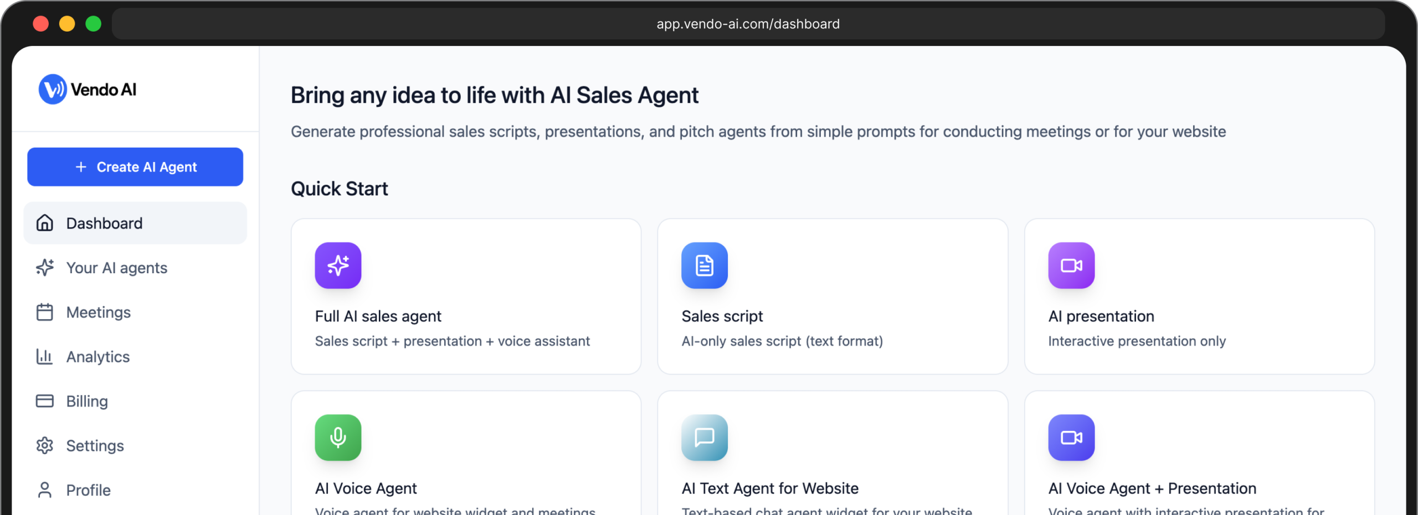Click the Settings gear icon in sidebar
The width and height of the screenshot is (1418, 515).
coord(45,445)
